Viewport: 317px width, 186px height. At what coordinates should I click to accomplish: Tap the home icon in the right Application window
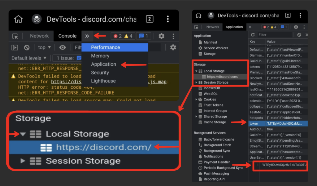click(x=198, y=15)
